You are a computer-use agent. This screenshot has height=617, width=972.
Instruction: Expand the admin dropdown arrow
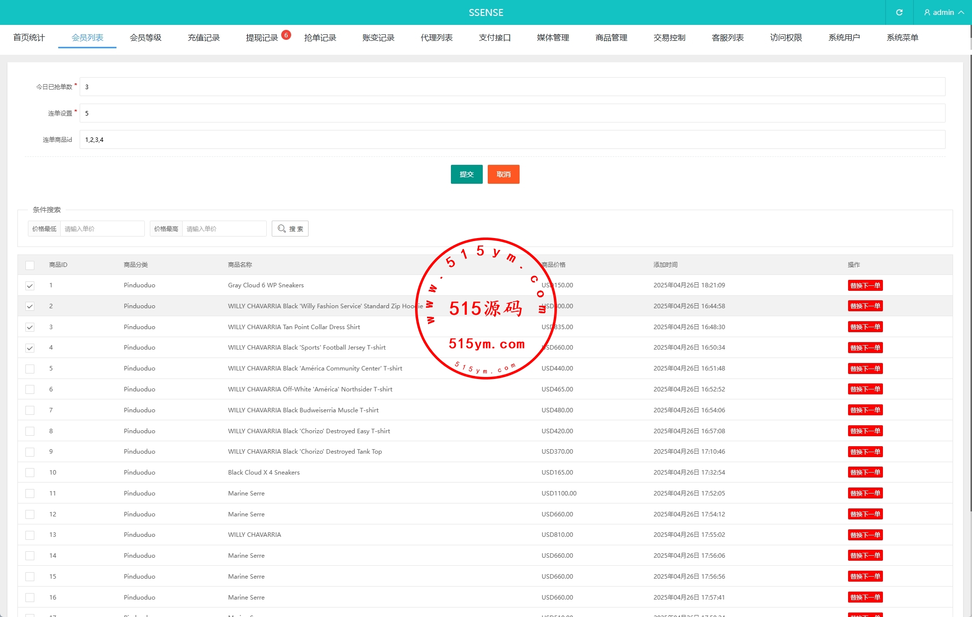tap(961, 12)
